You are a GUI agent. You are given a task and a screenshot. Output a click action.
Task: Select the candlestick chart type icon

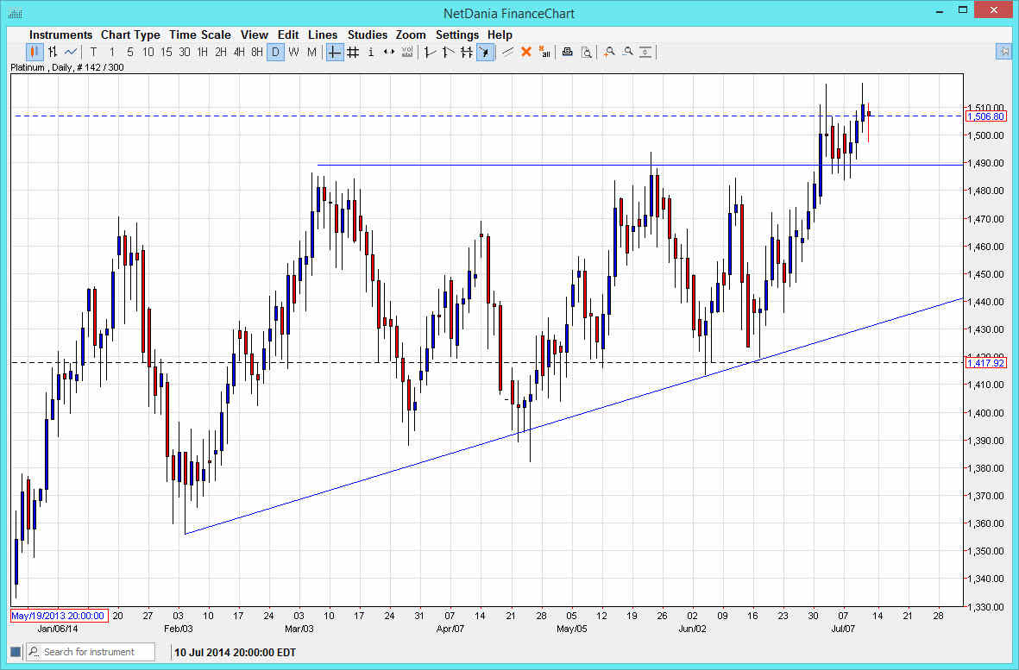pos(34,53)
